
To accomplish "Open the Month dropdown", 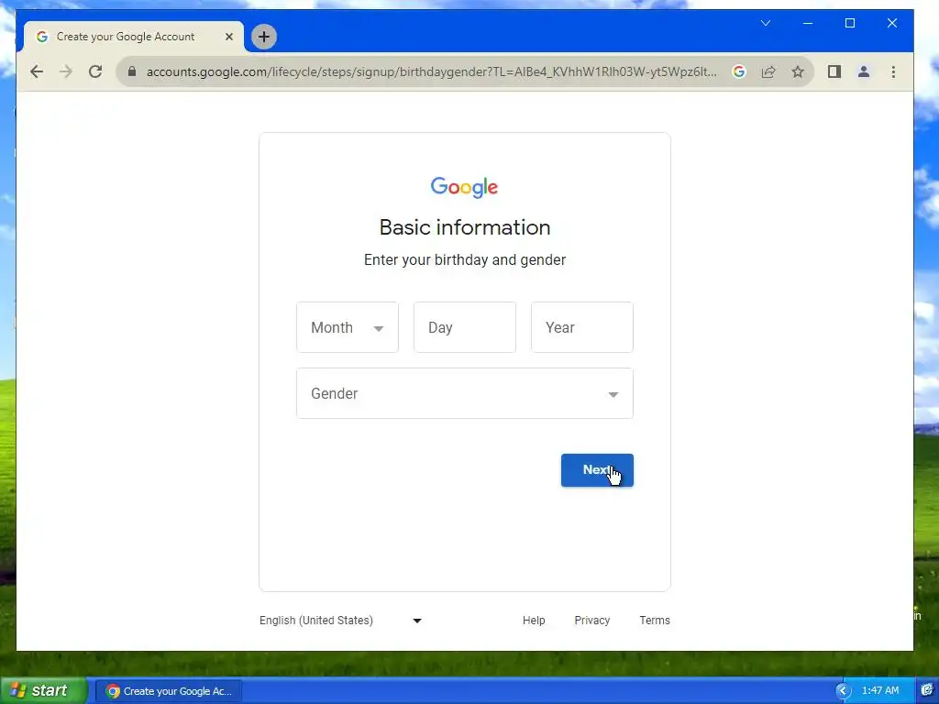I will click(x=348, y=327).
